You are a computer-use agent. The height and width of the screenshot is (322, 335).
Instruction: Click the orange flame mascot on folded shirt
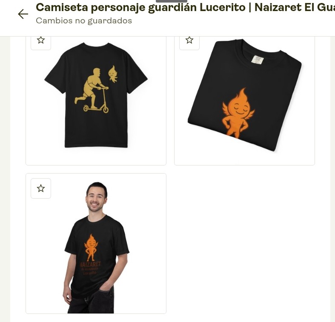pyautogui.click(x=238, y=113)
